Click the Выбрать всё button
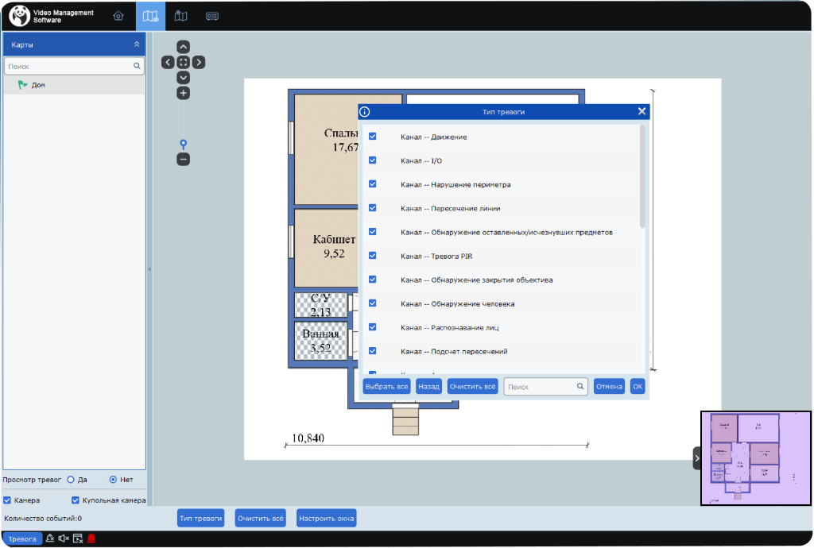This screenshot has height=548, width=814. tap(386, 387)
